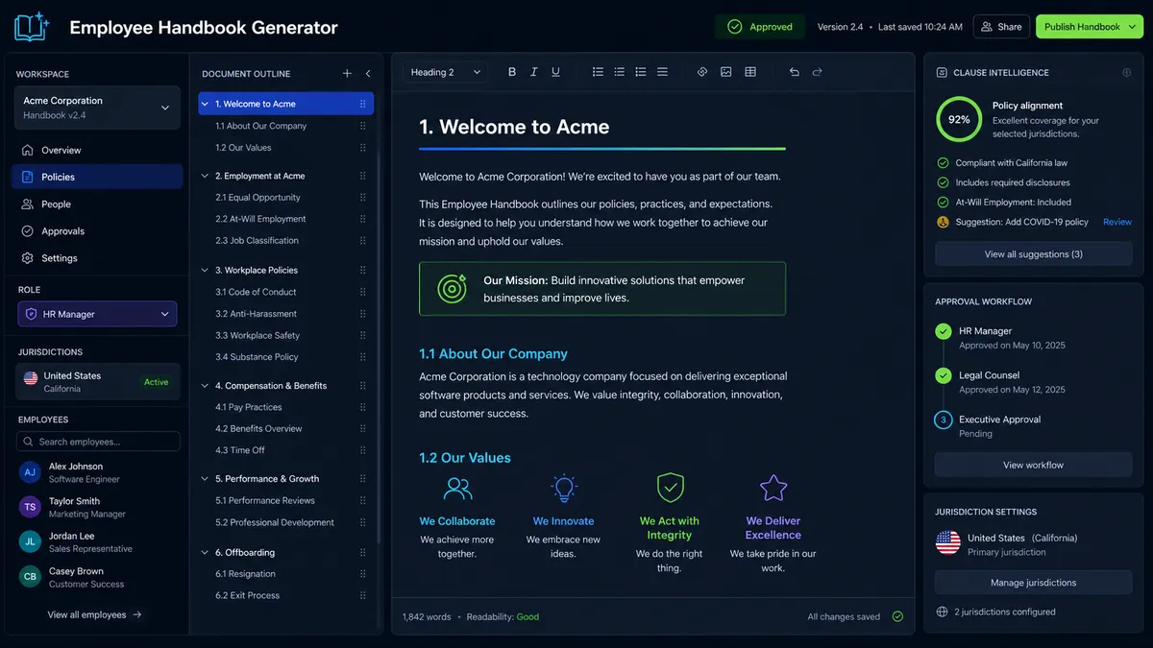Click View all suggestions (3)
The height and width of the screenshot is (648, 1153).
[1034, 254]
